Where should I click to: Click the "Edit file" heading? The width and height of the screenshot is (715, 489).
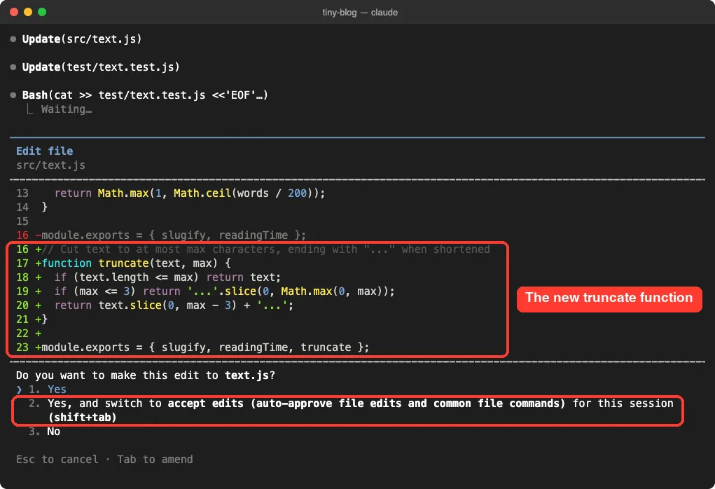(45, 151)
